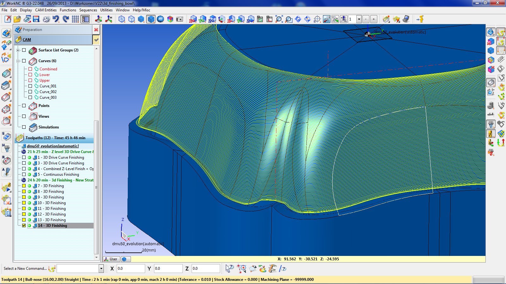Toggle the grid display icon

[x=75, y=19]
